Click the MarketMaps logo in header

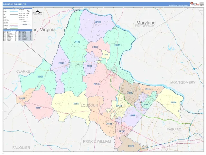coord(194,4)
